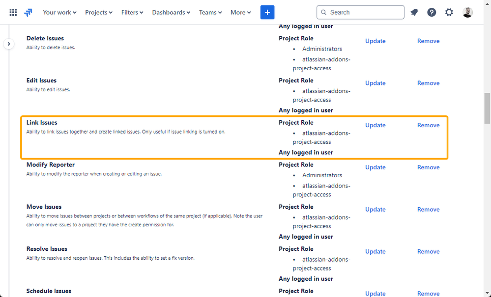Open the More dropdown menu
This screenshot has height=297, width=491.
point(240,12)
